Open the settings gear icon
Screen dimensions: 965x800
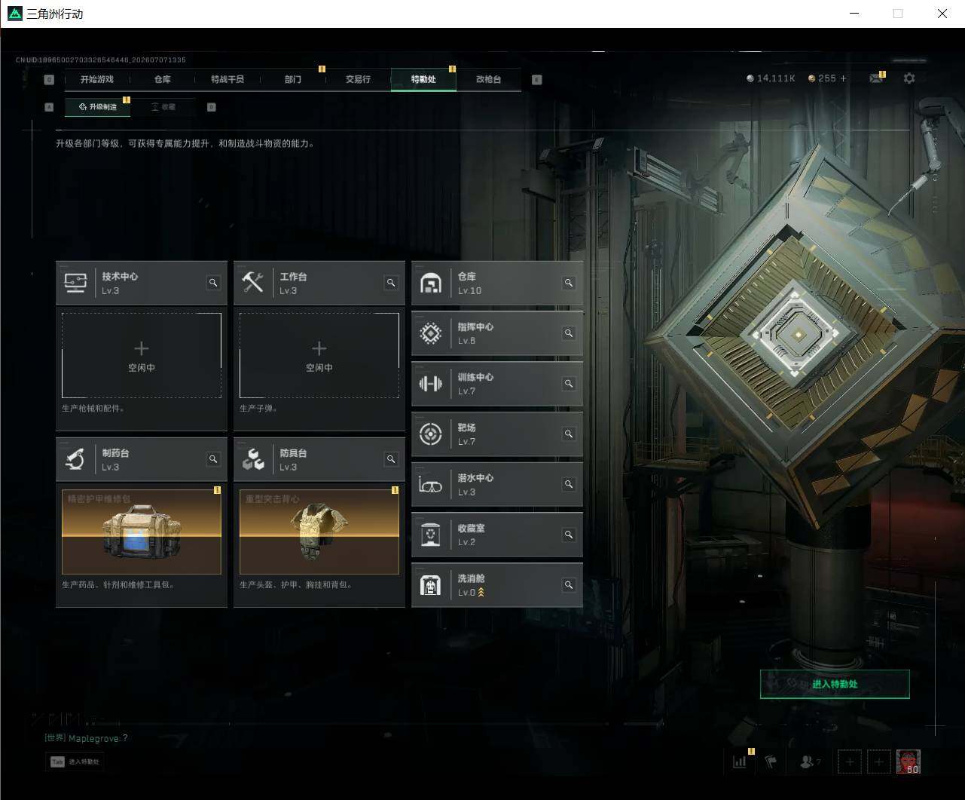pos(909,78)
